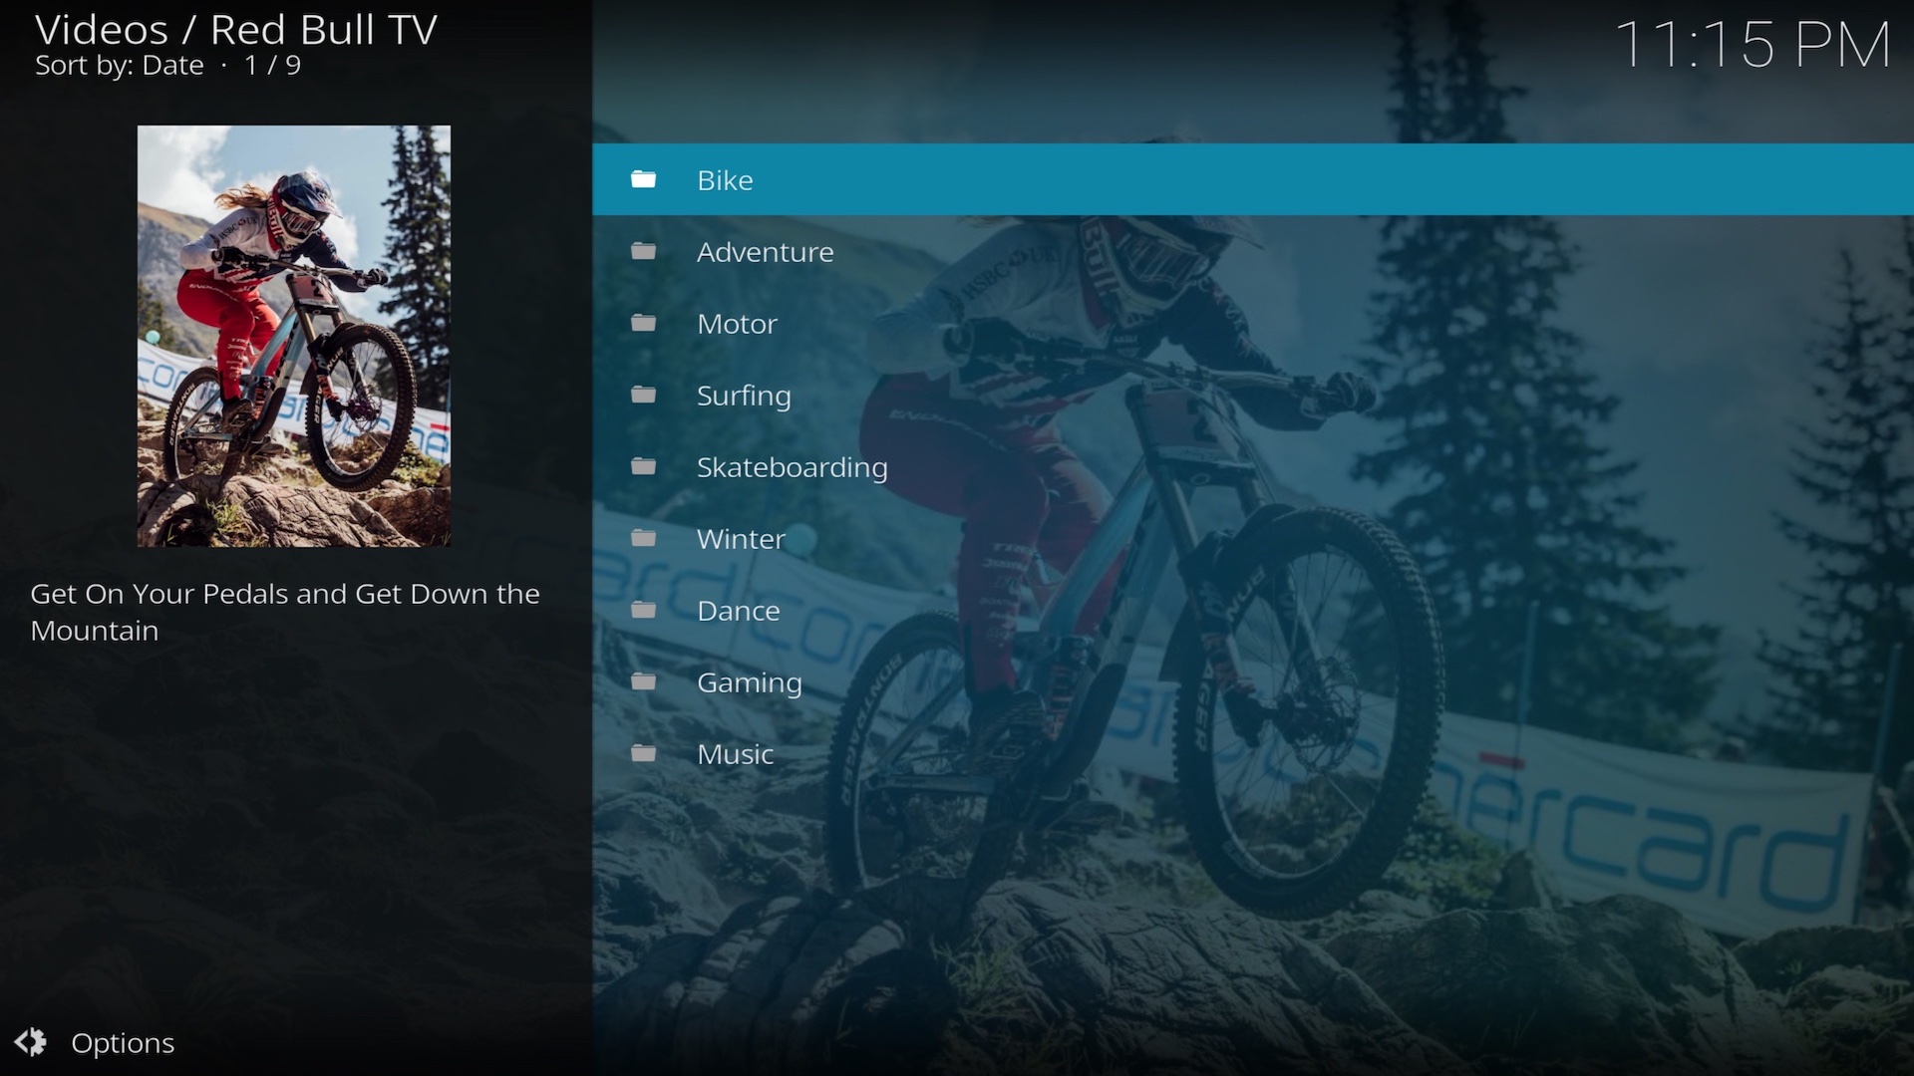Image resolution: width=1914 pixels, height=1076 pixels.
Task: Open the Winter category
Action: tap(741, 539)
